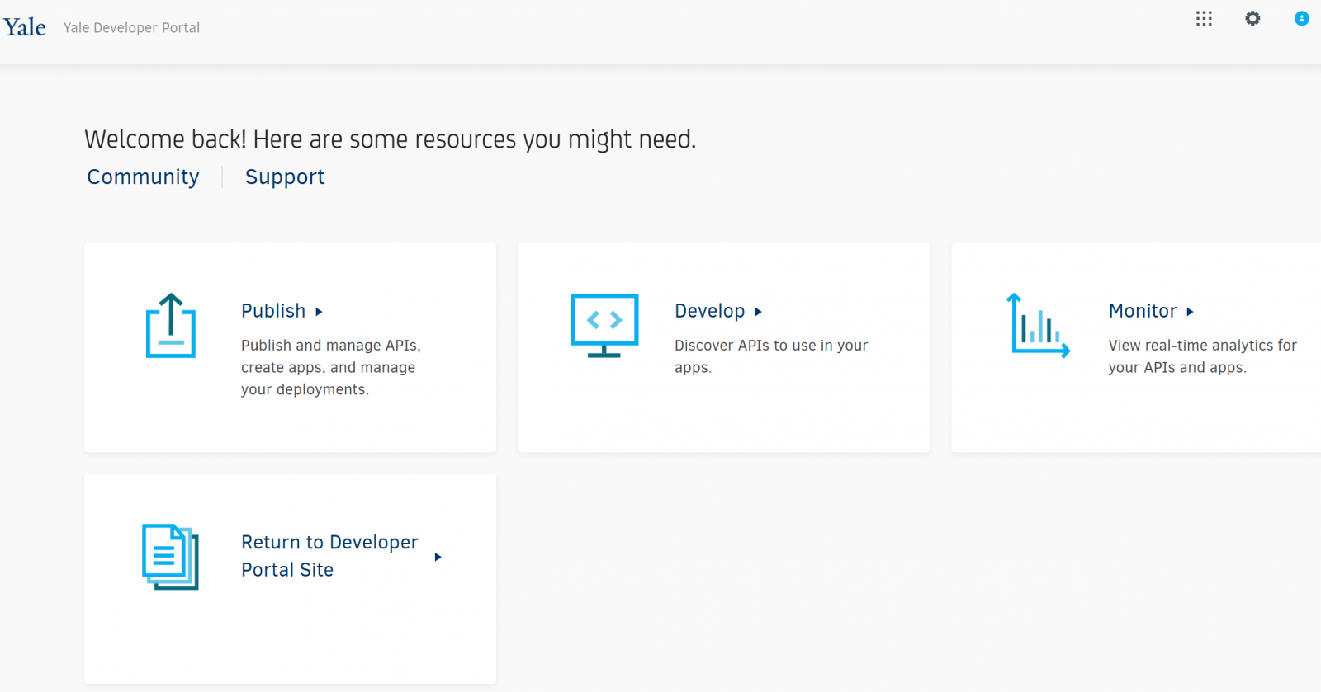Click the Develop code monitor icon
Image resolution: width=1321 pixels, height=692 pixels.
tap(604, 325)
